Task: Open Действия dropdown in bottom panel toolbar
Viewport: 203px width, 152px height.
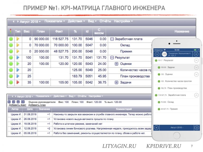Action: click(60, 96)
